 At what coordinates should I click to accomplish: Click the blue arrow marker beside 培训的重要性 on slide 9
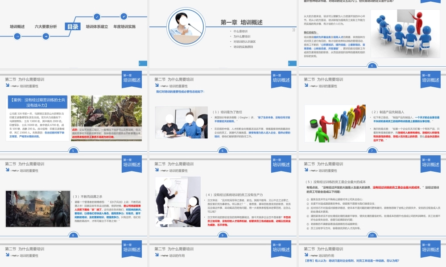tap(157, 170)
